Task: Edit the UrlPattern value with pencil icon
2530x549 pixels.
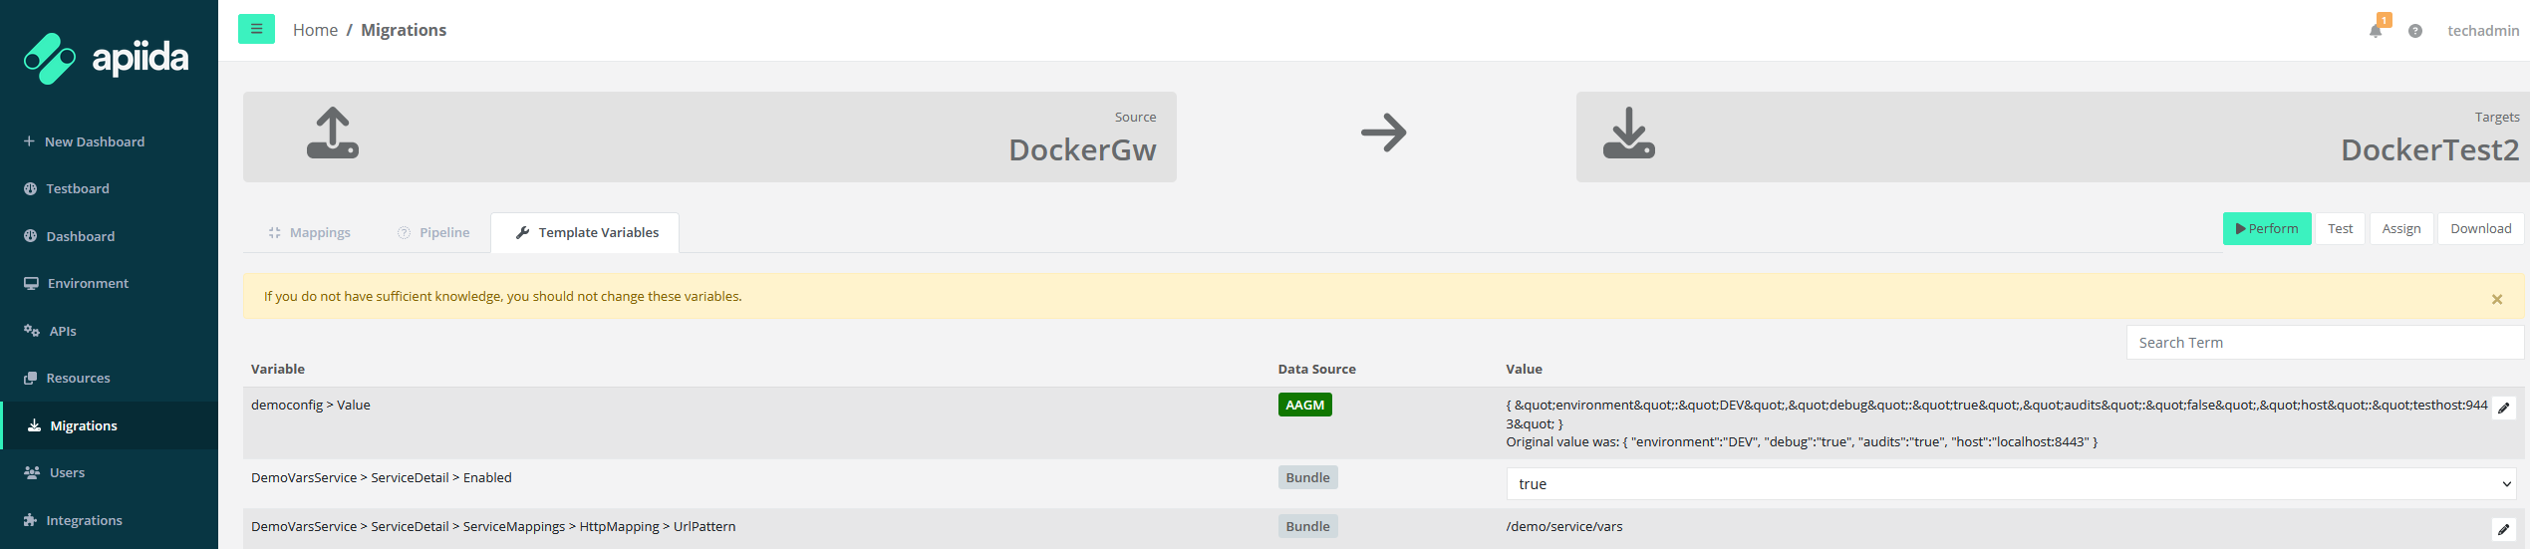Action: (x=2504, y=529)
